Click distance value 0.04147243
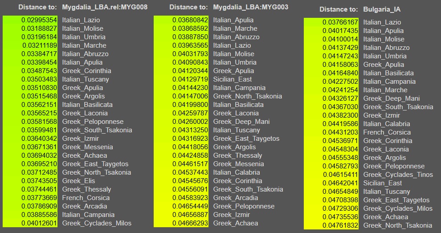 point(340,56)
